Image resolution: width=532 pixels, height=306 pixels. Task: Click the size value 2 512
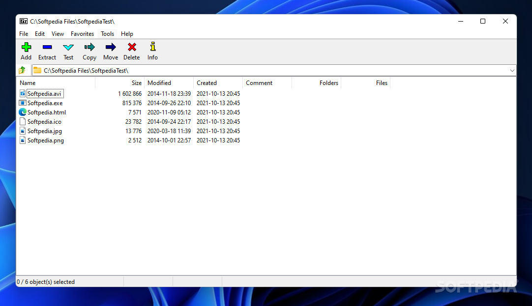pyautogui.click(x=135, y=140)
